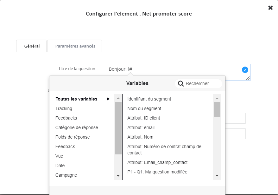
Task: Close the Net promoter score dialog
Action: (270, 8)
